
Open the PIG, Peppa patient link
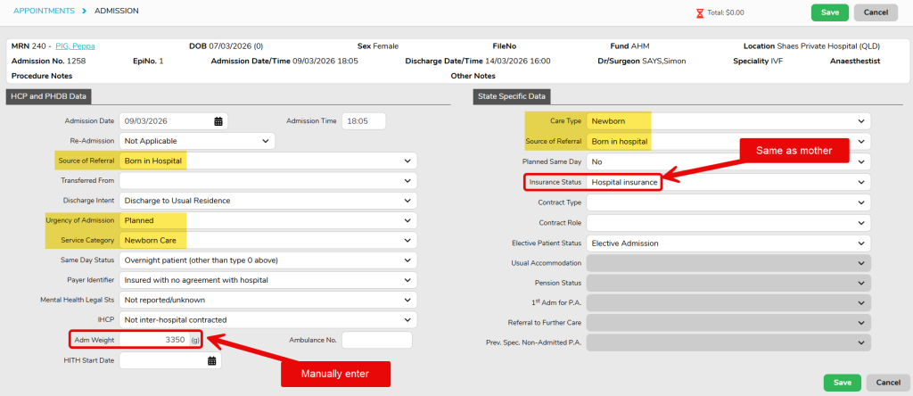(x=75, y=45)
